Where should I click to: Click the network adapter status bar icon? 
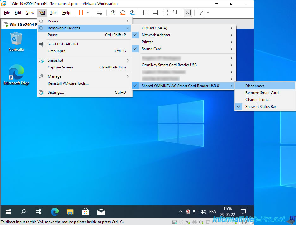(x=188, y=222)
